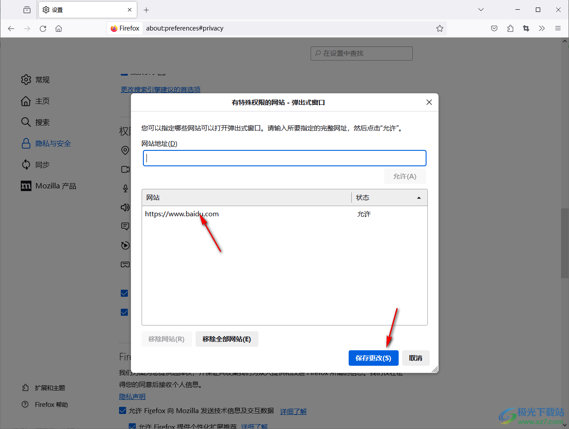
Task: Reload the current page
Action: 43,28
